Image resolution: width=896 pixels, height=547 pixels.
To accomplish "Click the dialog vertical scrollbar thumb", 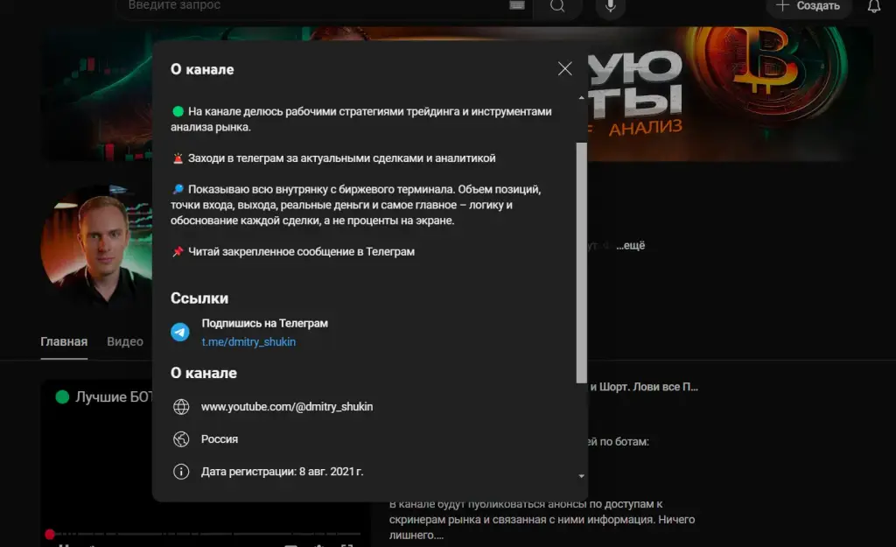I will click(x=581, y=263).
